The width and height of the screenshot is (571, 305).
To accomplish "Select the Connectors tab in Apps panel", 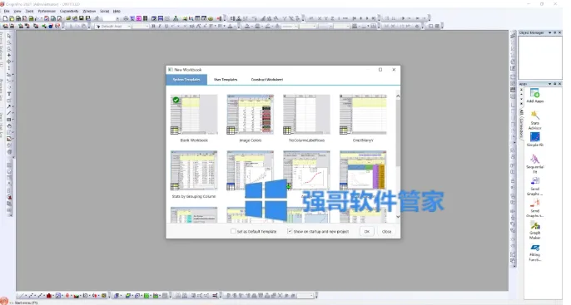I will [521, 128].
